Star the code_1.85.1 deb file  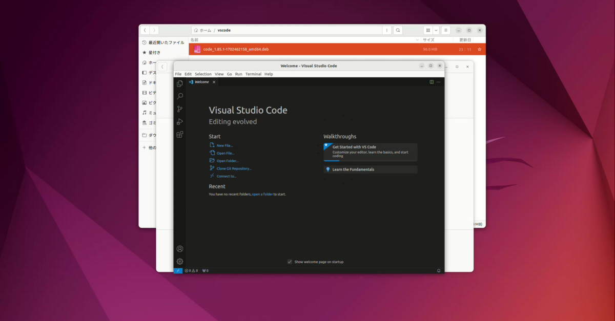click(x=480, y=49)
